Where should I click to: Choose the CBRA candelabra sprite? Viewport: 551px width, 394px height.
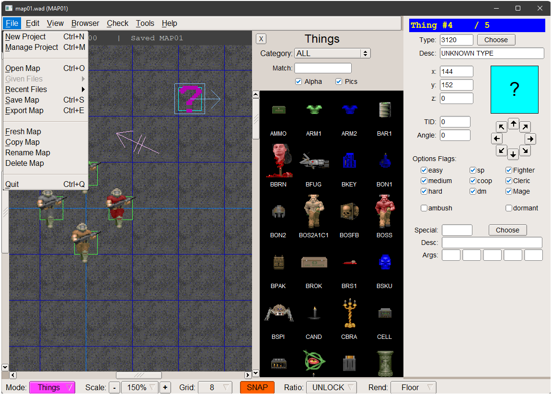click(x=350, y=313)
